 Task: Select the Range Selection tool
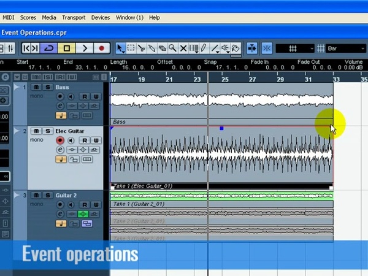[x=131, y=48]
